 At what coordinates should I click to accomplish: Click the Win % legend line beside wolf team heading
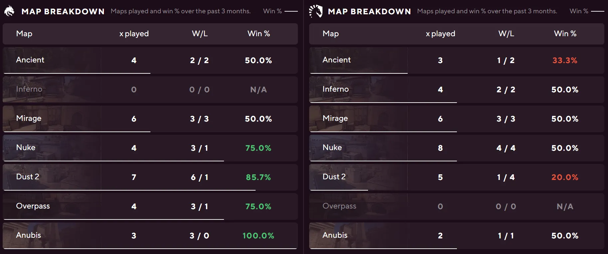tap(291, 11)
